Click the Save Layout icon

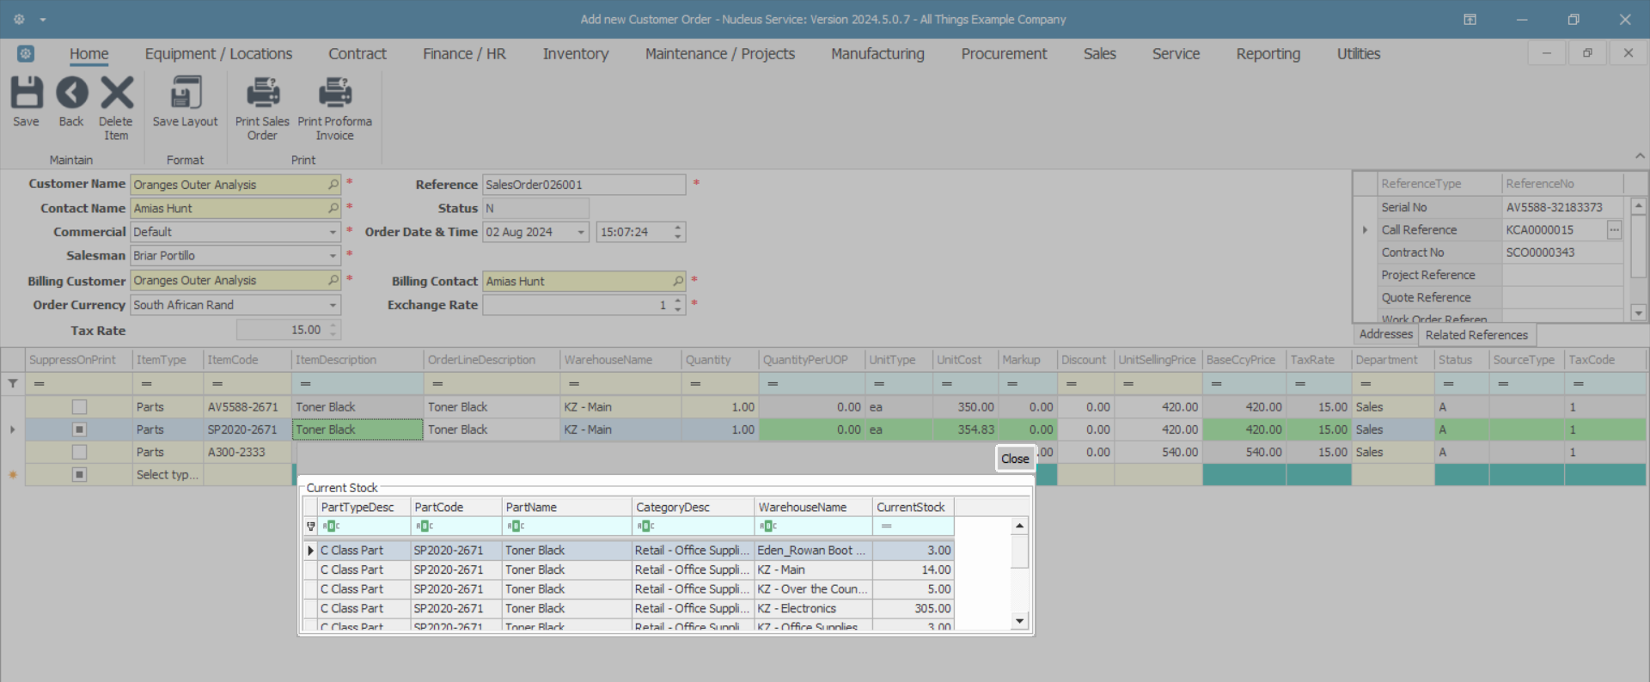[185, 93]
